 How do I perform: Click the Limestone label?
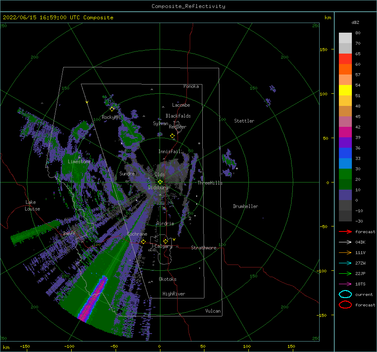[79, 162]
